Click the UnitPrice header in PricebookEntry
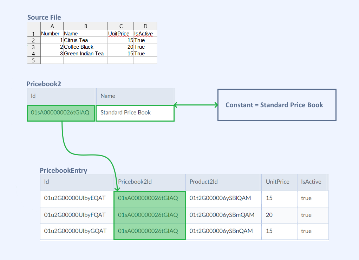Viewport: 359px width, 260px height. pos(279,182)
